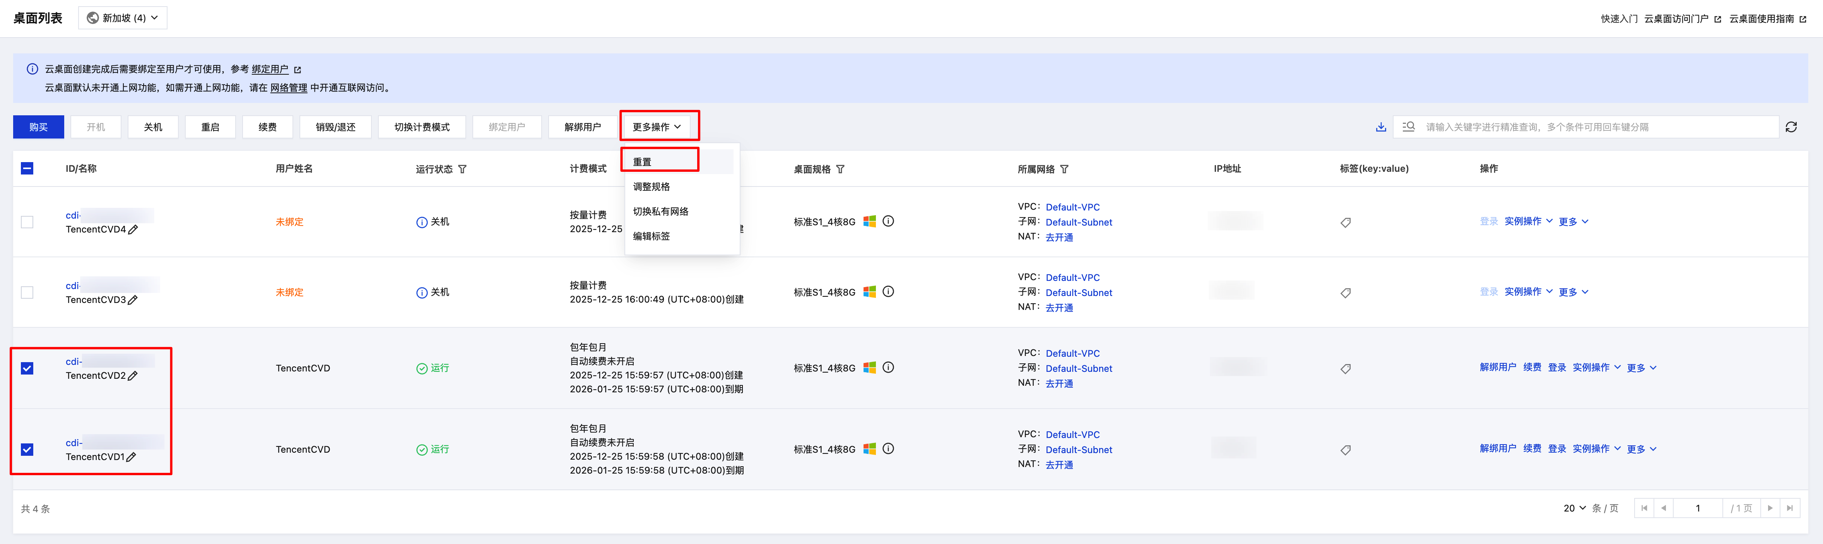Screen dimensions: 1823x544
Task: Click the blue 购买 purchase button
Action: click(x=38, y=127)
